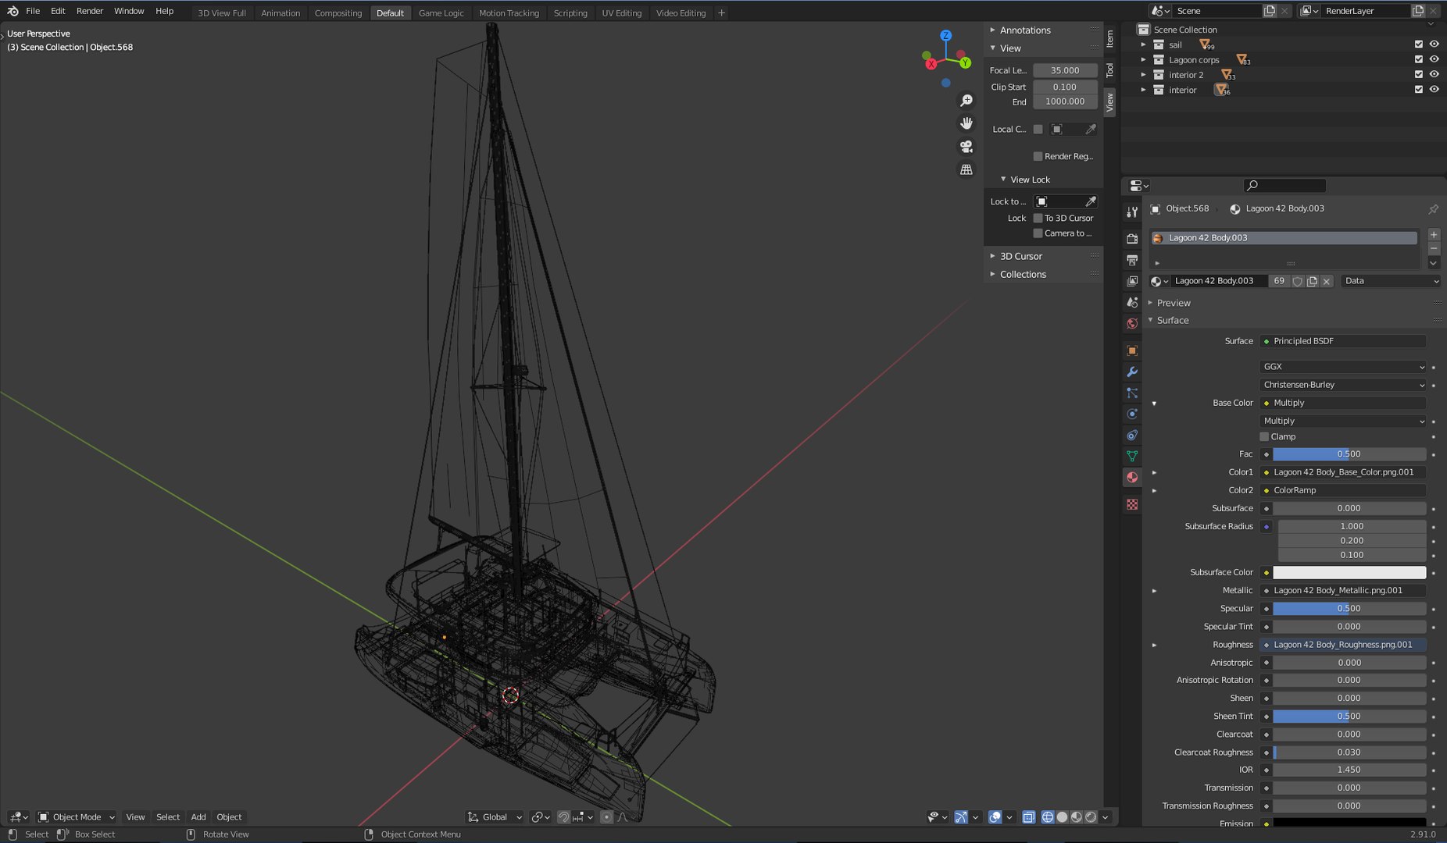This screenshot has width=1447, height=843.
Task: Open the Render properties tab icon
Action: 1132,239
